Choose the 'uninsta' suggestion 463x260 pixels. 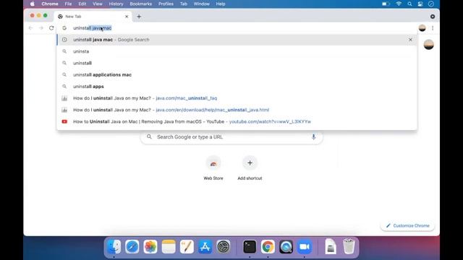[237, 51]
